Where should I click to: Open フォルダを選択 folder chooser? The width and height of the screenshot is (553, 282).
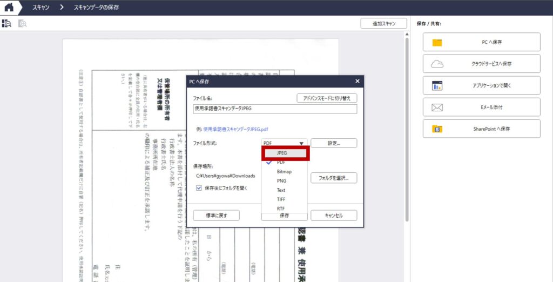tap(333, 177)
